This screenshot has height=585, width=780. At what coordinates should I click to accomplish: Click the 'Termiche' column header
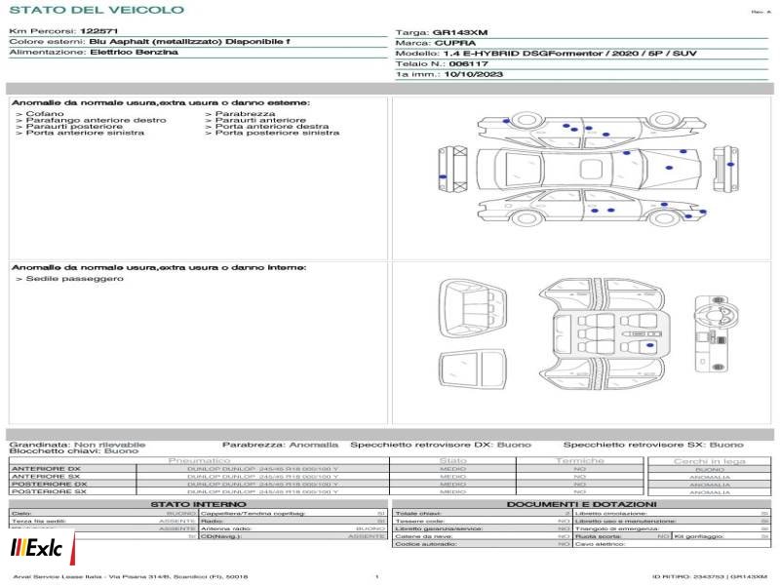point(579,461)
